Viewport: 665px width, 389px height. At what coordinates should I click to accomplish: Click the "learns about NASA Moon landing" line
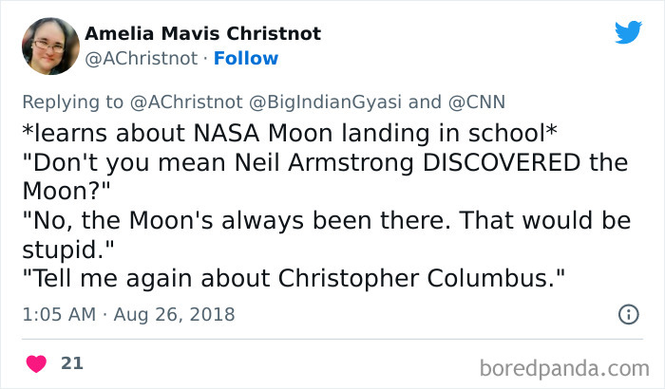click(289, 132)
